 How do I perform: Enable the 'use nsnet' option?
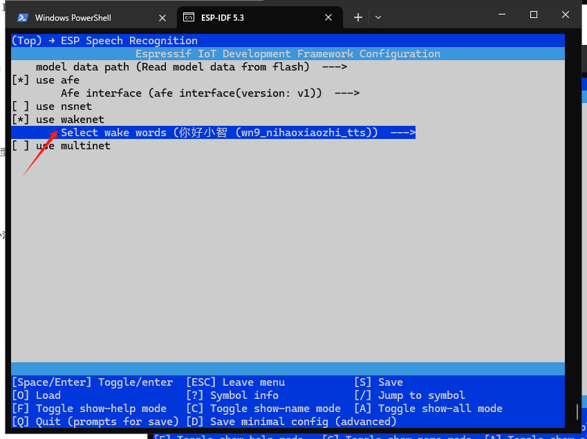(x=20, y=106)
